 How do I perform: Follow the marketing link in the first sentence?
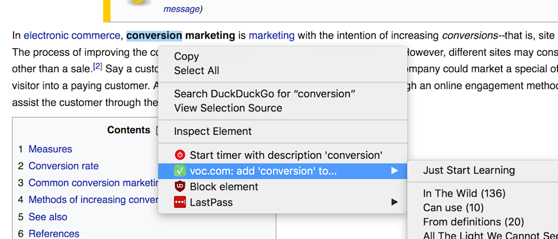(271, 36)
